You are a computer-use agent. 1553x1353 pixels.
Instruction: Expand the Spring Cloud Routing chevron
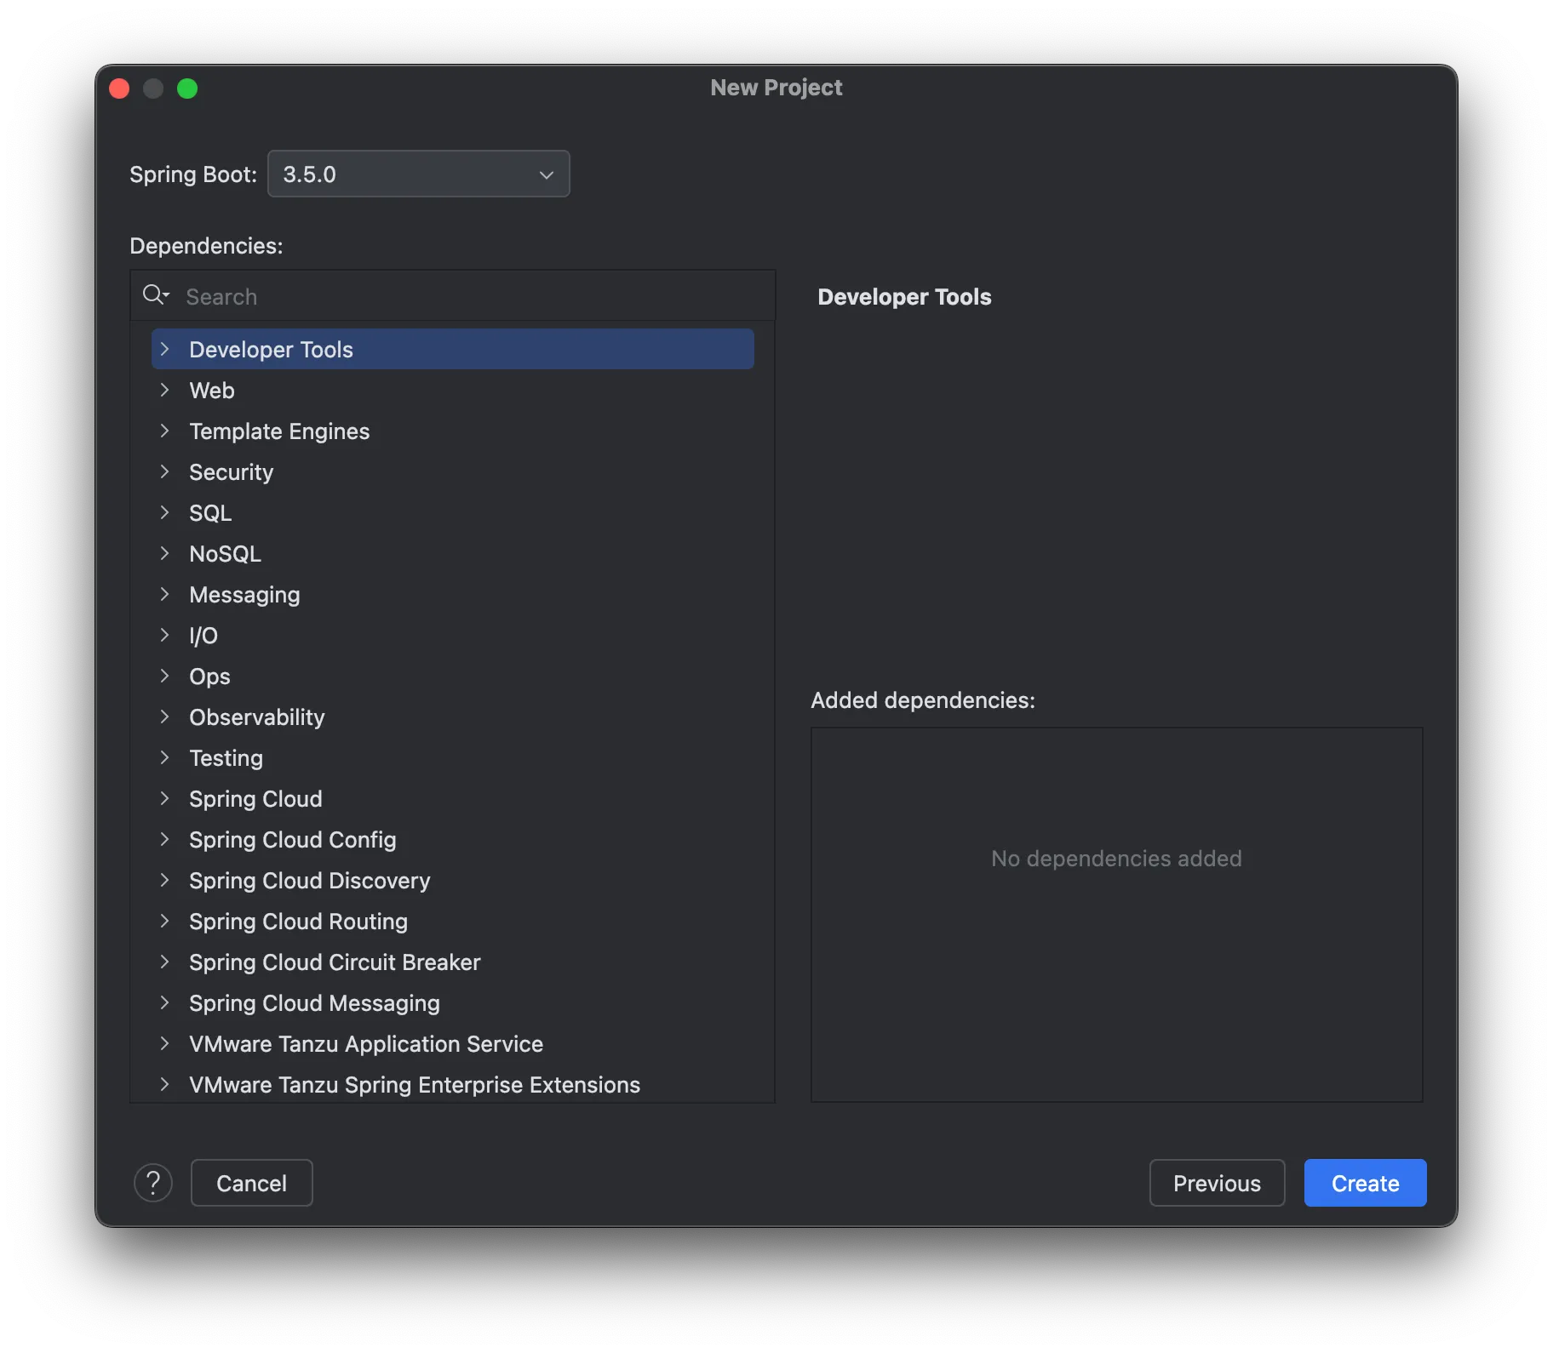[165, 921]
